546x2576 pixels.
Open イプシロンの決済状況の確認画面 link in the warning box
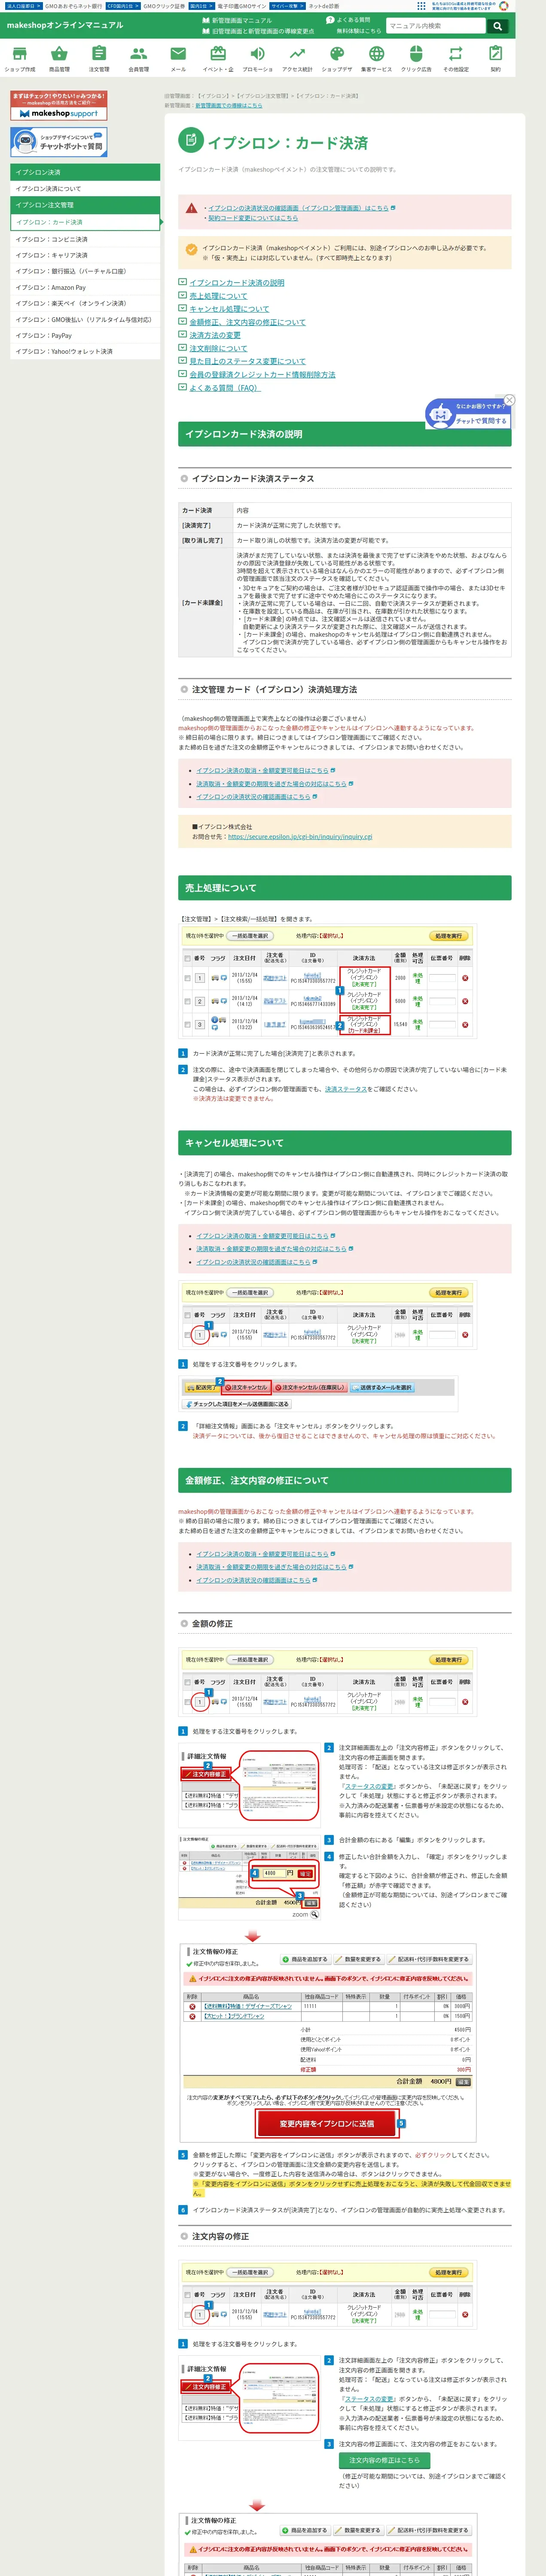click(x=299, y=208)
